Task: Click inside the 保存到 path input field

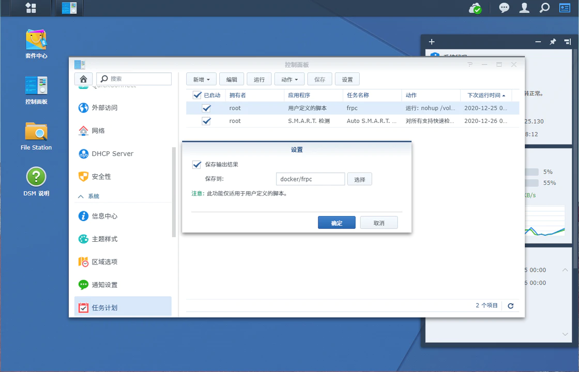Action: (310, 179)
